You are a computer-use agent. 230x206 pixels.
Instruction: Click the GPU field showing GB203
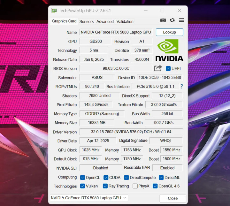tap(96, 41)
